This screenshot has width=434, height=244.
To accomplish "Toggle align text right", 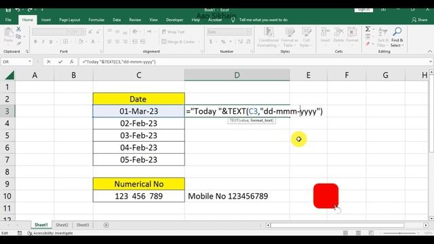I will 125,41.
